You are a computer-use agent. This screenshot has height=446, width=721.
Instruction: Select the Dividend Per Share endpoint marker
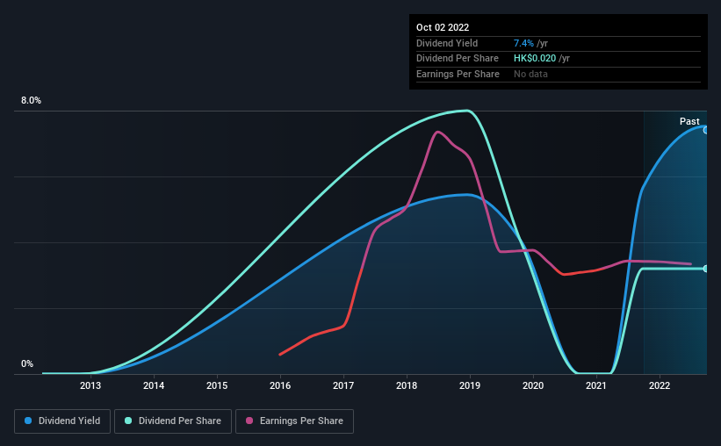click(706, 269)
